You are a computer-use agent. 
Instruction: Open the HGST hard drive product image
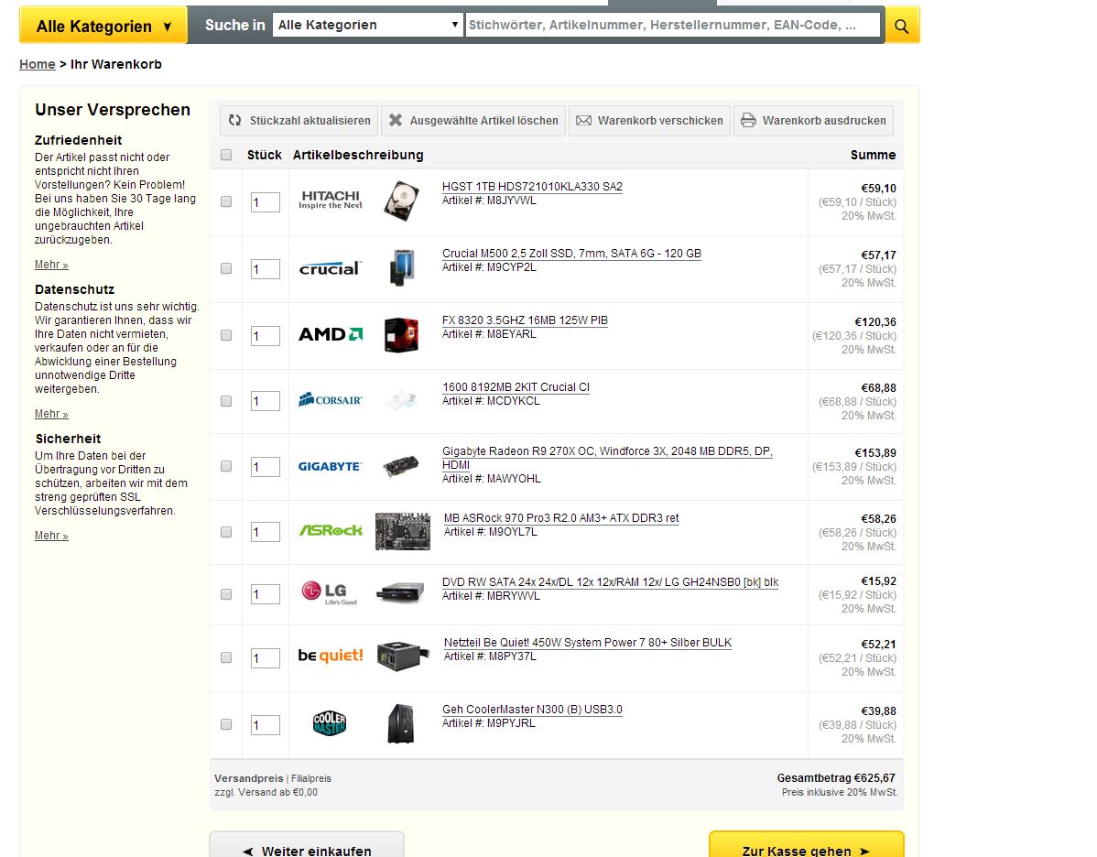coord(402,201)
